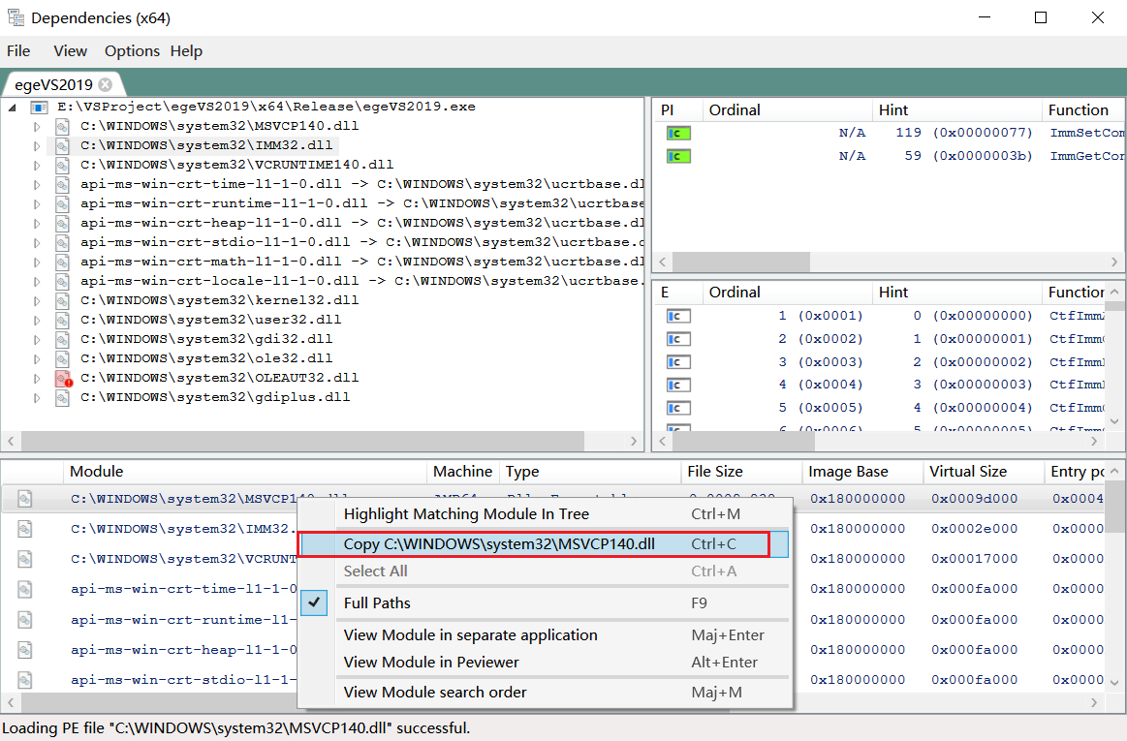Expand the MSVCP140.dll tree node
This screenshot has height=741, width=1127.
click(x=37, y=127)
